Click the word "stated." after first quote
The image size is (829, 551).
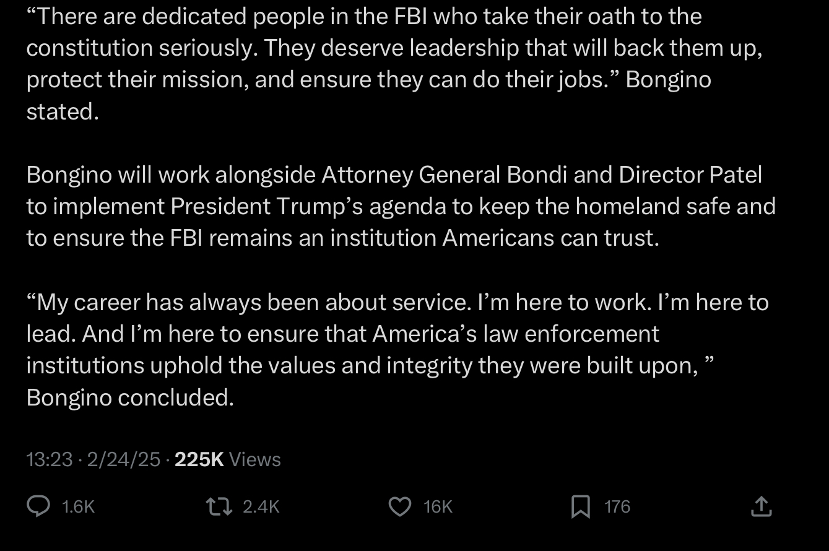63,111
